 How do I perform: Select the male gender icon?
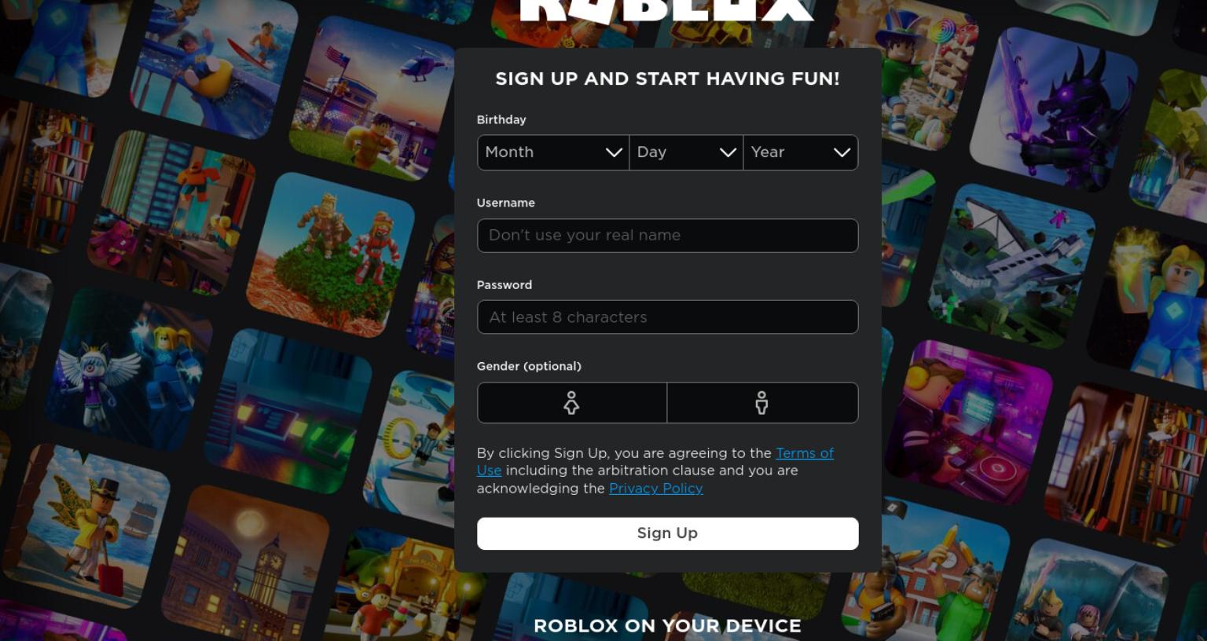(x=761, y=403)
